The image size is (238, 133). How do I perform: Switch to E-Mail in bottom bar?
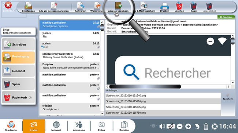tap(34, 126)
